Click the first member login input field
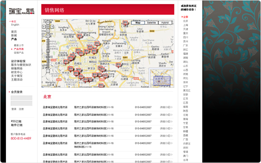The width and height of the screenshot is (261, 163). tap(21, 98)
